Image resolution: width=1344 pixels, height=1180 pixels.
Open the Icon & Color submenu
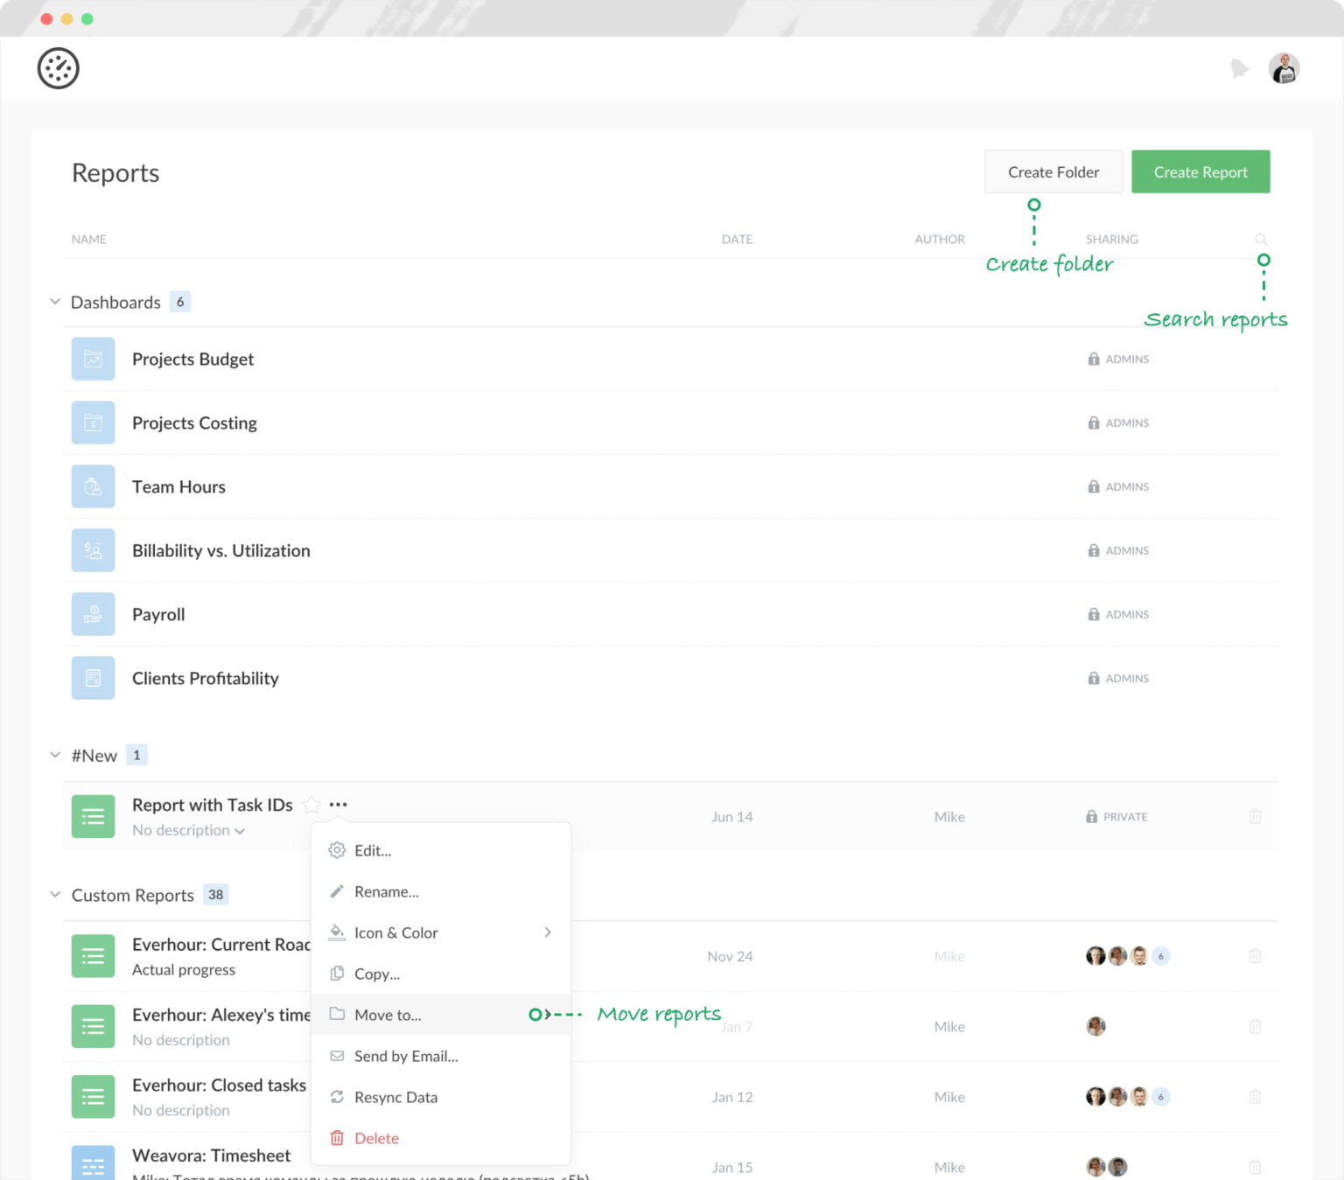point(395,932)
